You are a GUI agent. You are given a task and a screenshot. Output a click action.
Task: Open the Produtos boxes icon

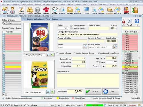pyautogui.click(x=30, y=10)
